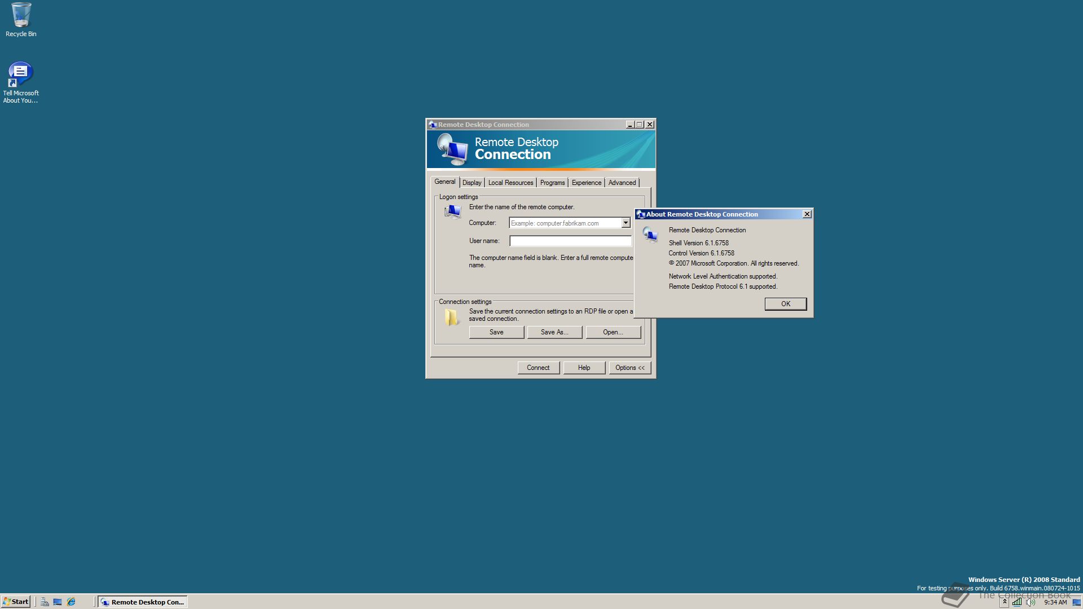Image resolution: width=1083 pixels, height=609 pixels.
Task: Click Show Desktop icon in Quick Launch
Action: pos(58,602)
